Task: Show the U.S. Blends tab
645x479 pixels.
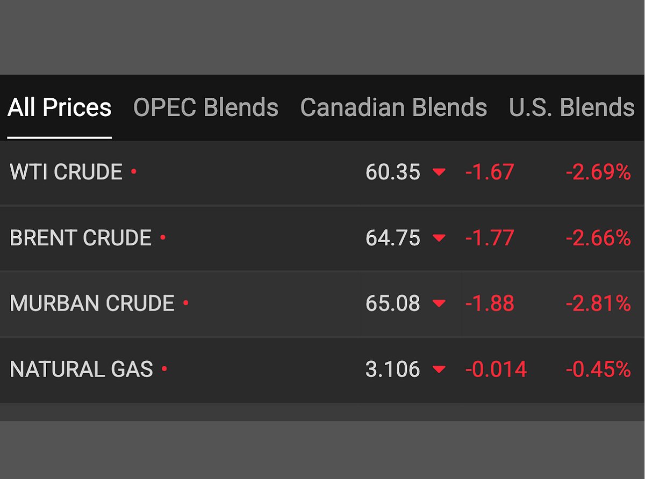Action: point(571,107)
